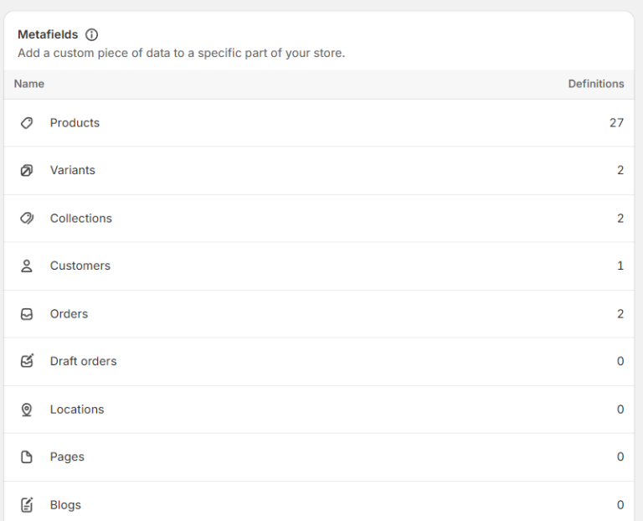Select the Collections row label

point(80,219)
